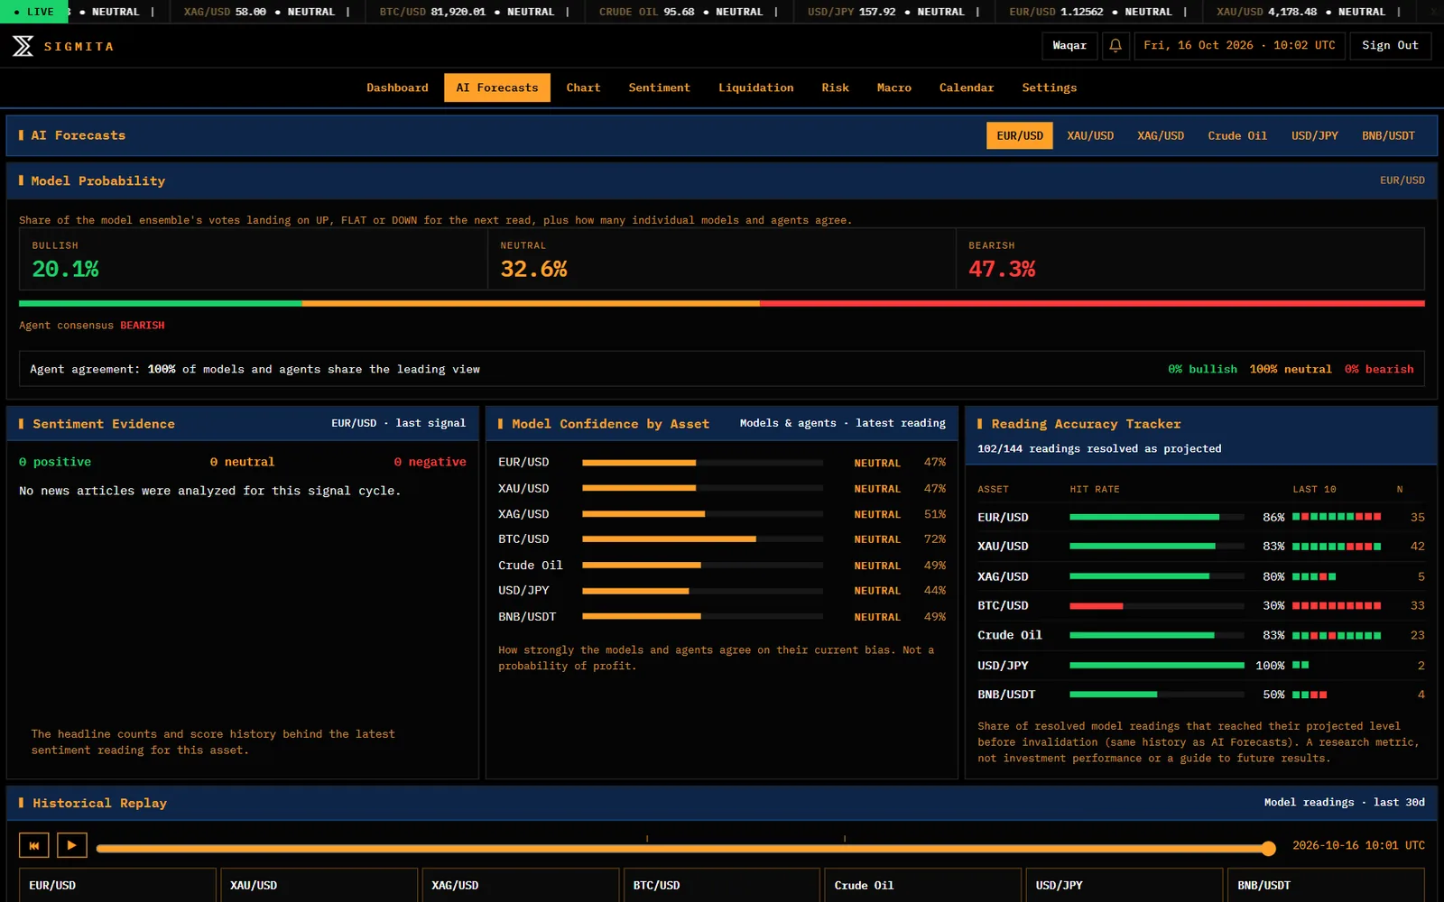Play the historical replay
The height and width of the screenshot is (902, 1444).
click(72, 845)
